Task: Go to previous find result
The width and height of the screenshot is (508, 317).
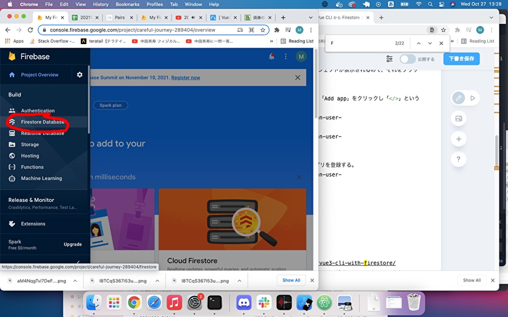Action: 419,43
